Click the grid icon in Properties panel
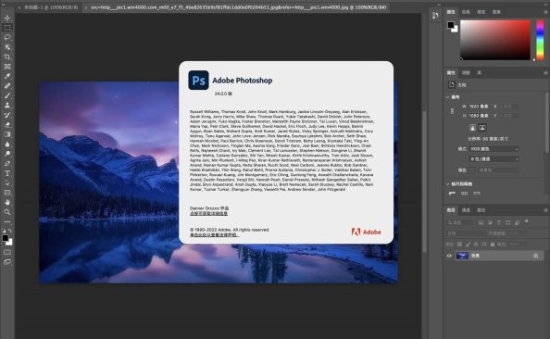Viewport: 550px width, 339px height. [x=465, y=194]
